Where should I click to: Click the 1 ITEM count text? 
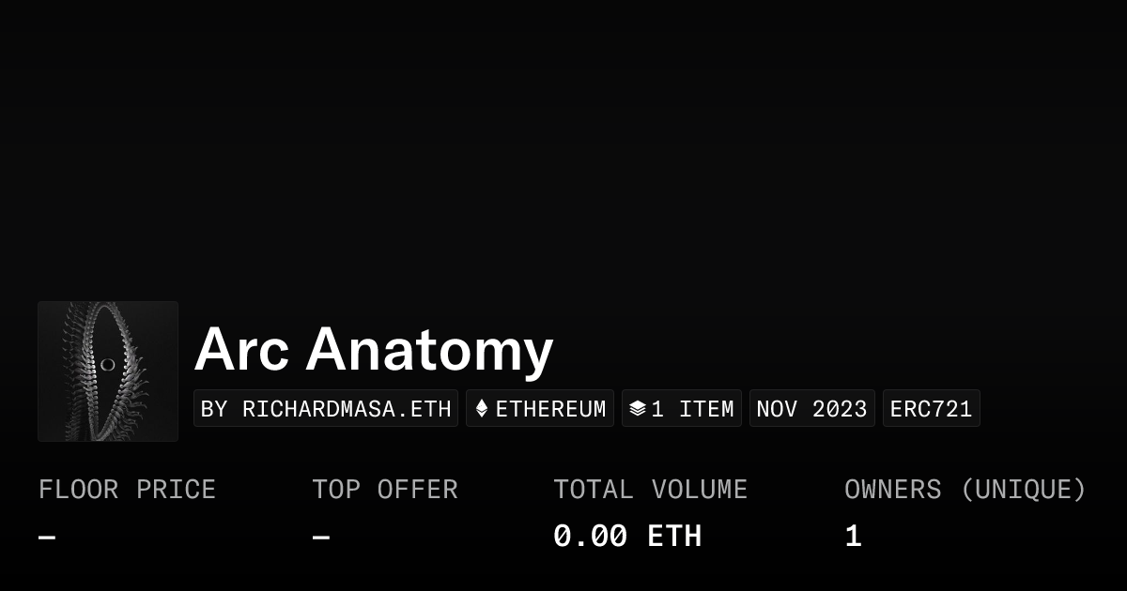point(692,409)
